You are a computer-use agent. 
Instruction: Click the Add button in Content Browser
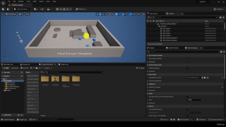tap(6, 68)
